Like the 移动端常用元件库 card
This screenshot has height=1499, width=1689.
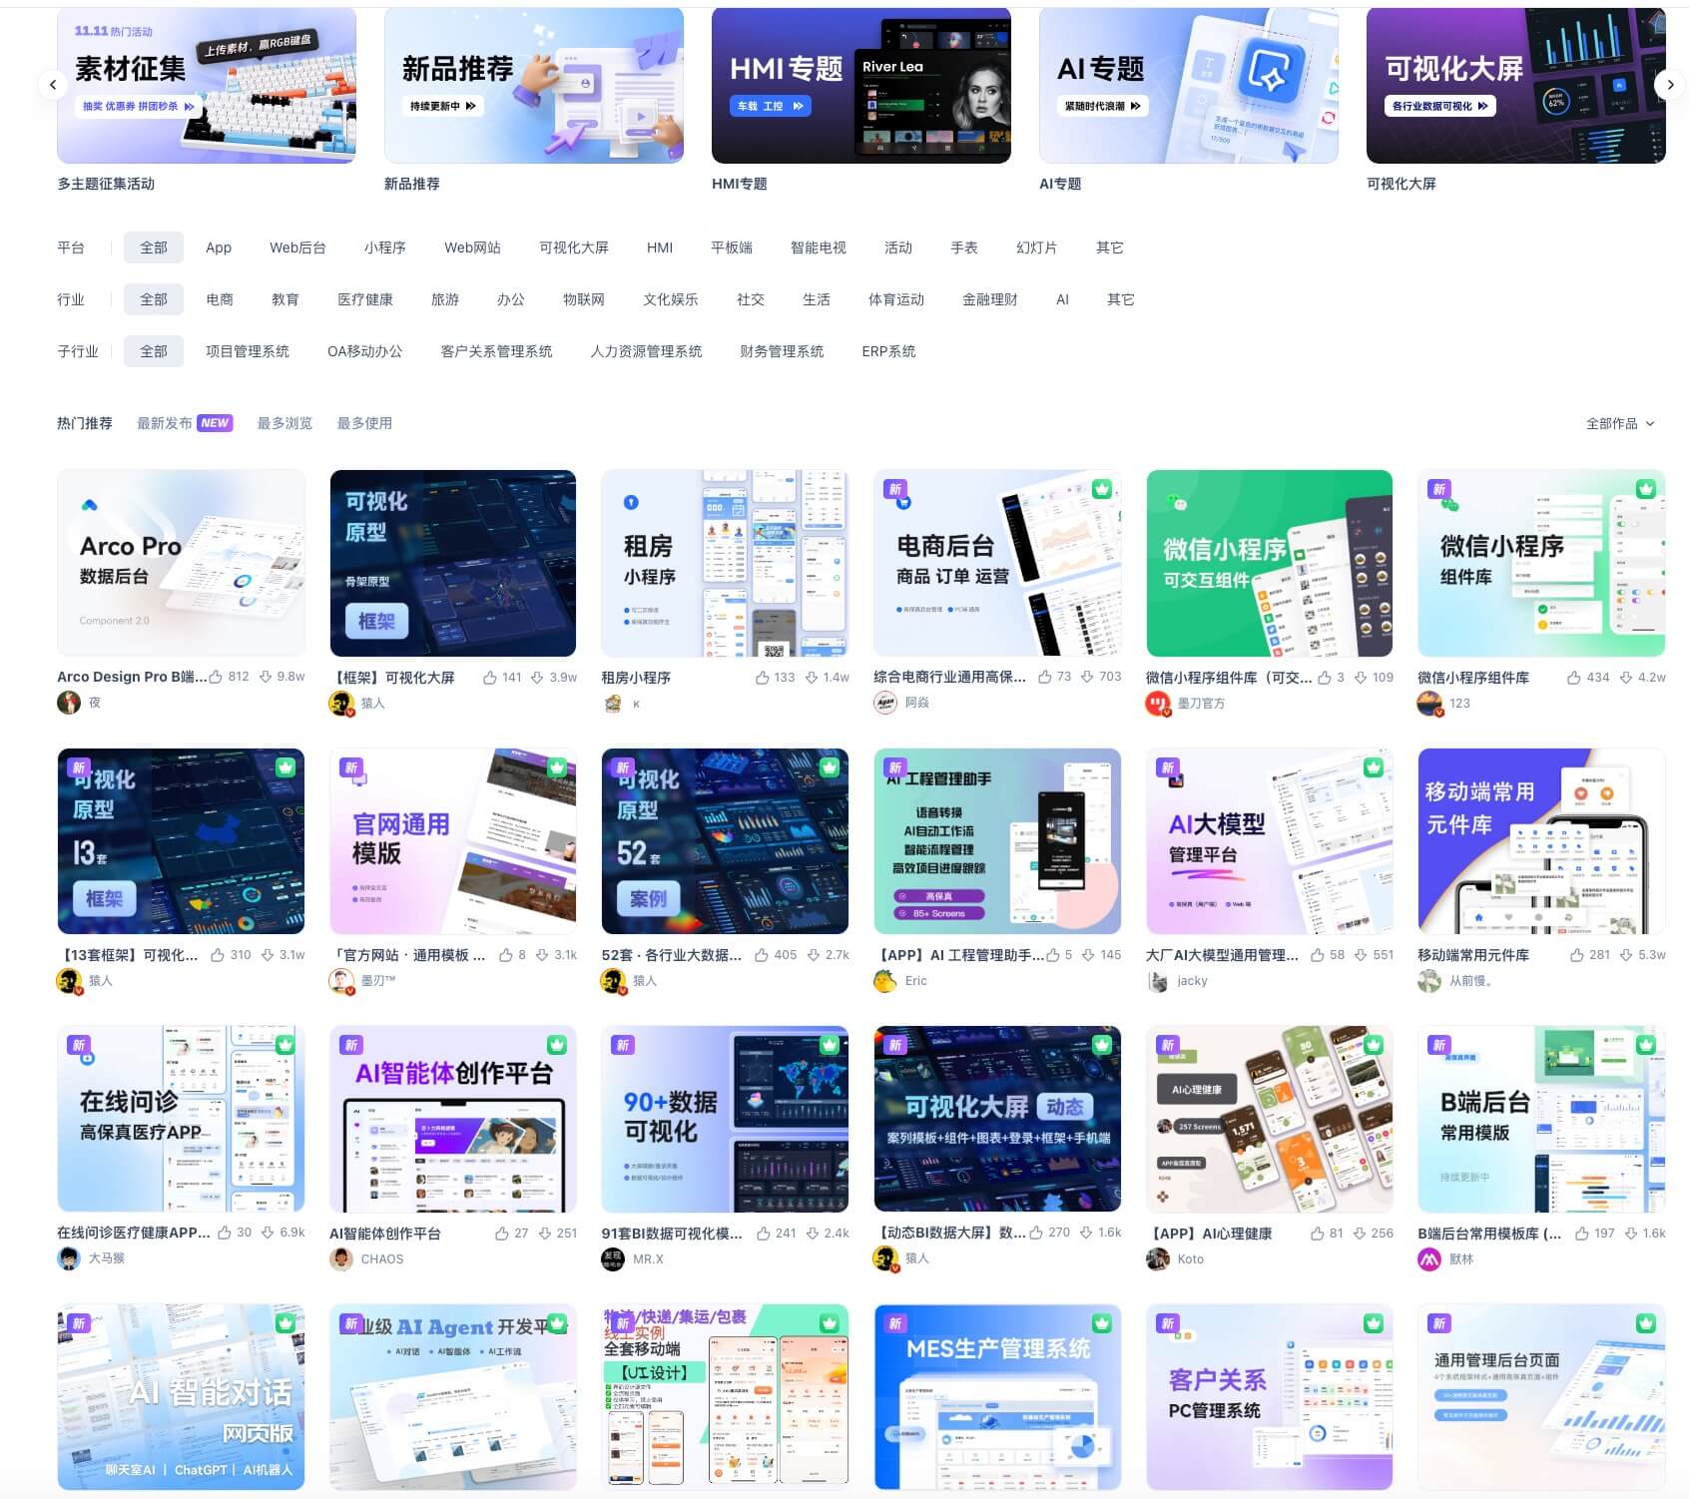click(x=1579, y=954)
